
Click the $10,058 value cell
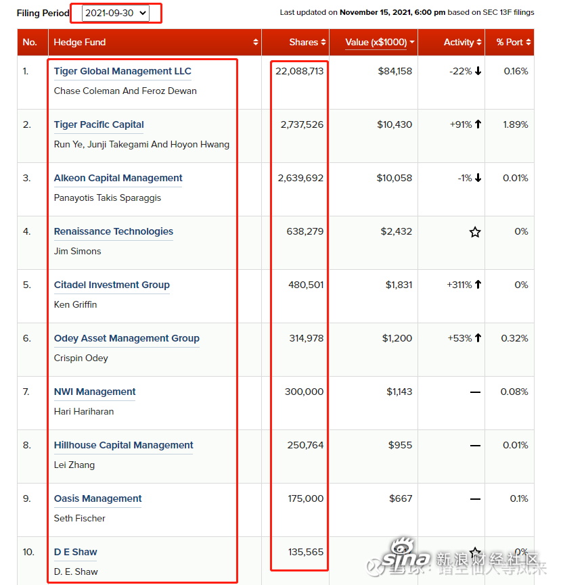[x=395, y=178]
